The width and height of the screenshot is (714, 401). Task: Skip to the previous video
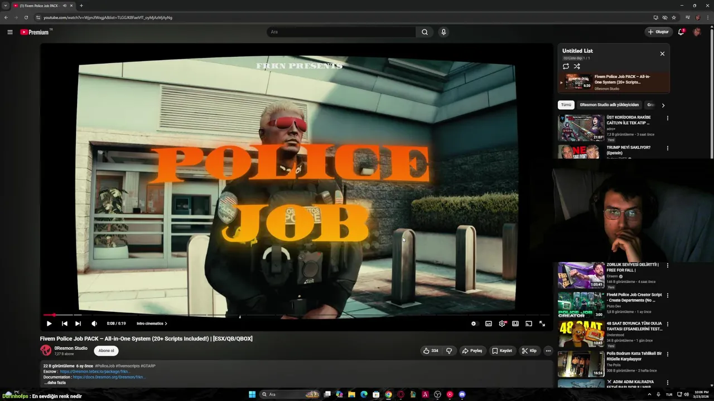coord(64,324)
